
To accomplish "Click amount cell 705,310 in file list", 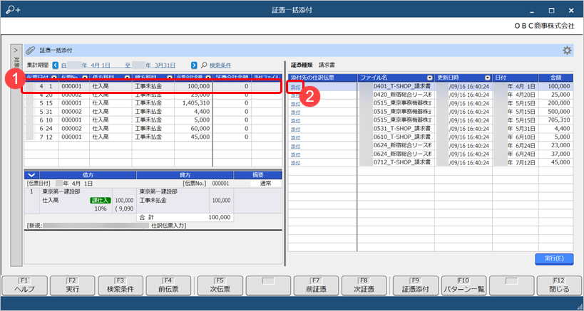I will click(x=555, y=120).
